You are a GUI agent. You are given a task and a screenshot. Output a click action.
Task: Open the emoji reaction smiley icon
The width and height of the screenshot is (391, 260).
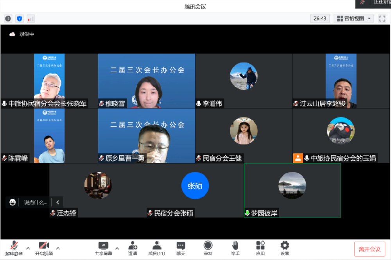13,202
